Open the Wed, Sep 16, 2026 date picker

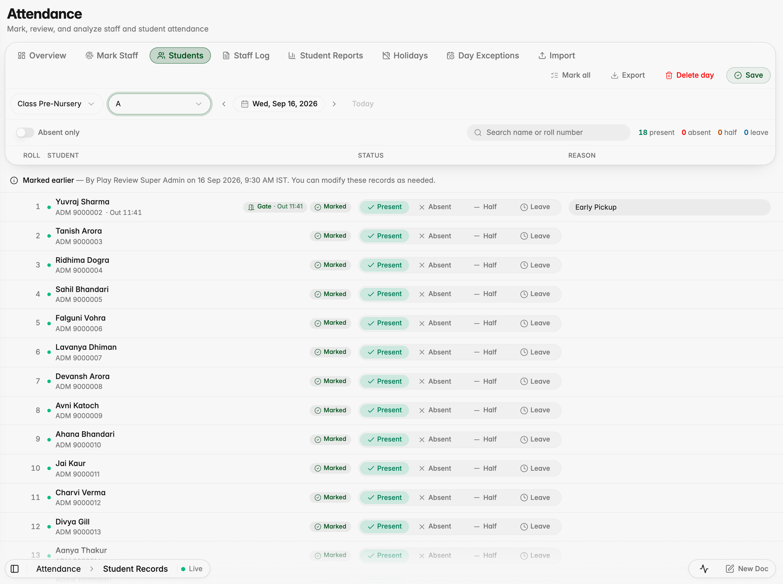pos(279,104)
